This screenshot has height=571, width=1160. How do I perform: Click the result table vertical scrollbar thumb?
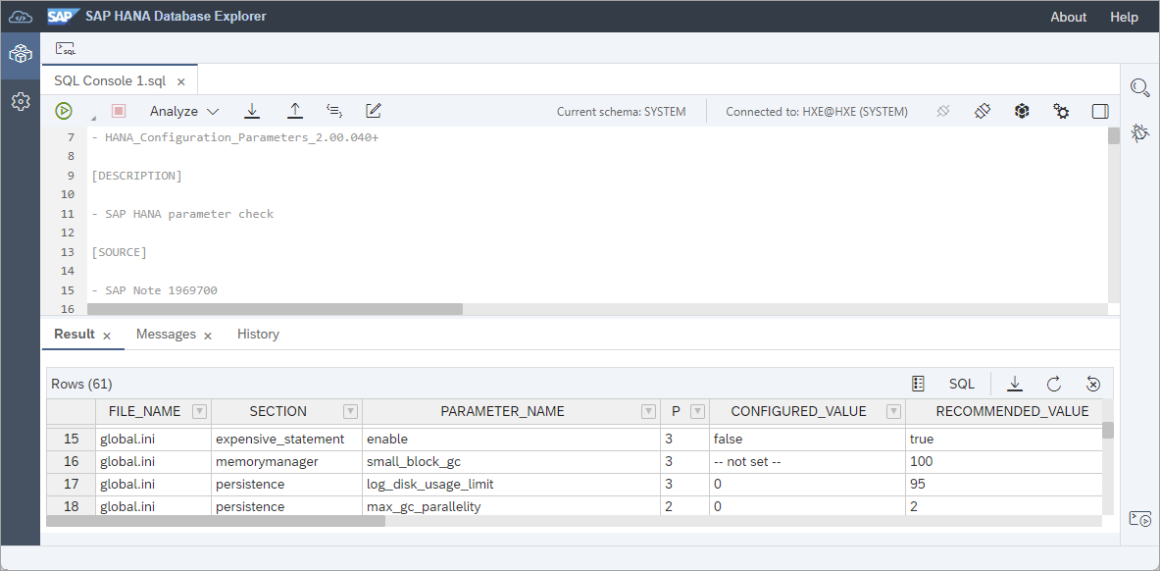(1107, 431)
